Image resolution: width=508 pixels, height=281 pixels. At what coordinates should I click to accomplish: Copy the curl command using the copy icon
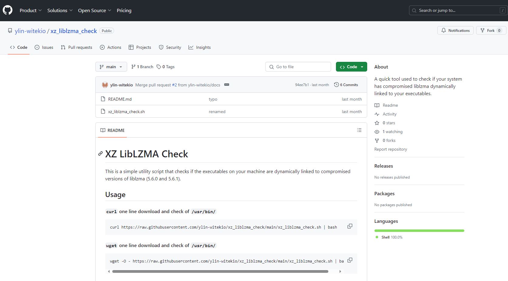(350, 226)
